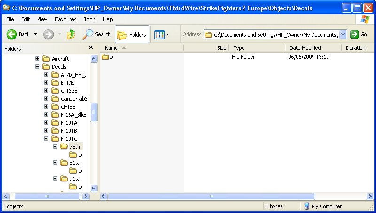
Task: Select the F-16A_Blk5 folder icon
Action: click(55, 115)
